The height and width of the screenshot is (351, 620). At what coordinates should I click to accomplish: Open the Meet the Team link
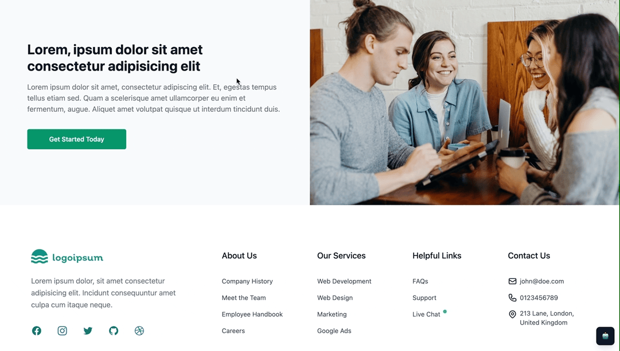pos(244,298)
